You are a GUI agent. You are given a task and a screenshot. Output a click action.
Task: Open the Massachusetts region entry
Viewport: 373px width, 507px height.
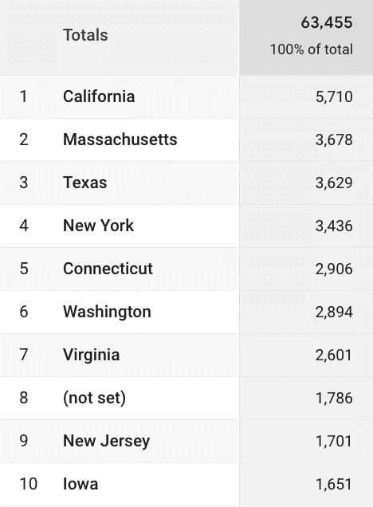[x=120, y=140]
